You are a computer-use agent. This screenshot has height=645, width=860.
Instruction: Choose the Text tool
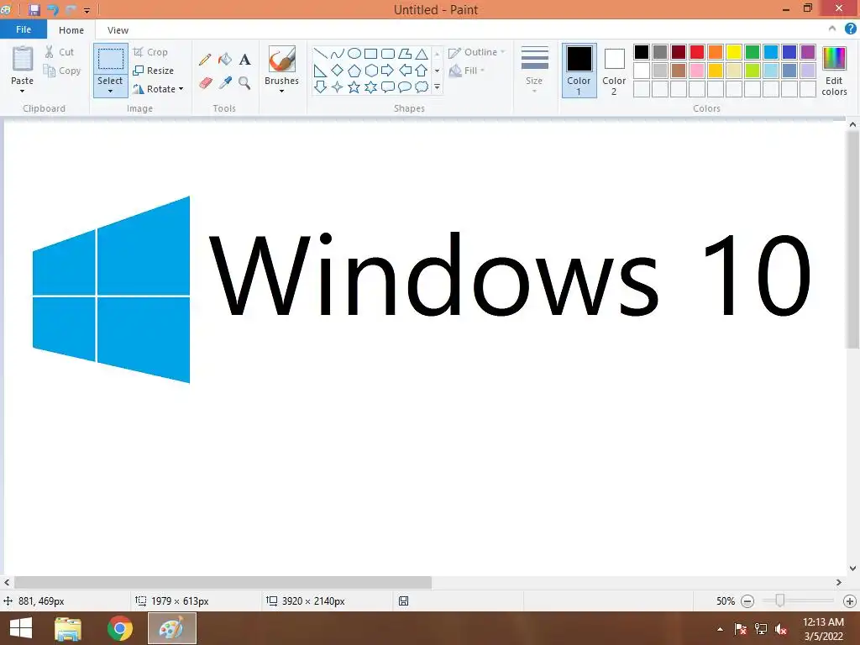244,60
